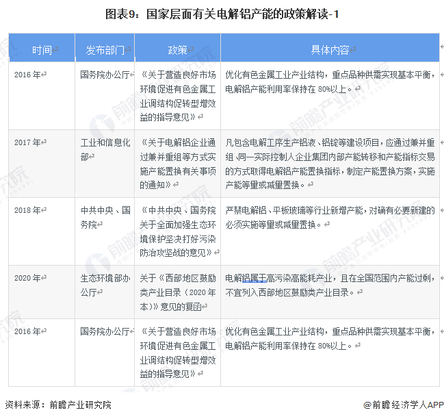Click the chart title 图表9 heading
The height and width of the screenshot is (419, 444).
point(222,14)
